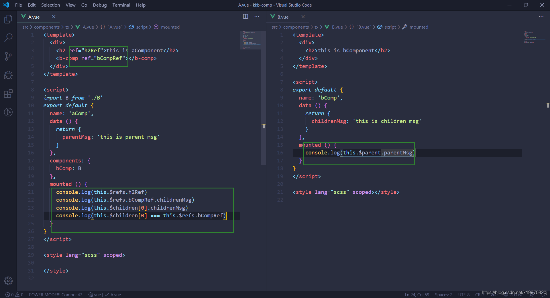Click 'components' in B.vue breadcrumb
Image resolution: width=550 pixels, height=298 pixels.
[296, 27]
